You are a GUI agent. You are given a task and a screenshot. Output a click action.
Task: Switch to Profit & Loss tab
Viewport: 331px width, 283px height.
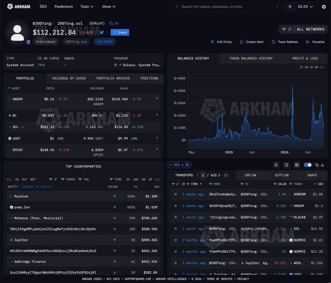pyautogui.click(x=305, y=58)
